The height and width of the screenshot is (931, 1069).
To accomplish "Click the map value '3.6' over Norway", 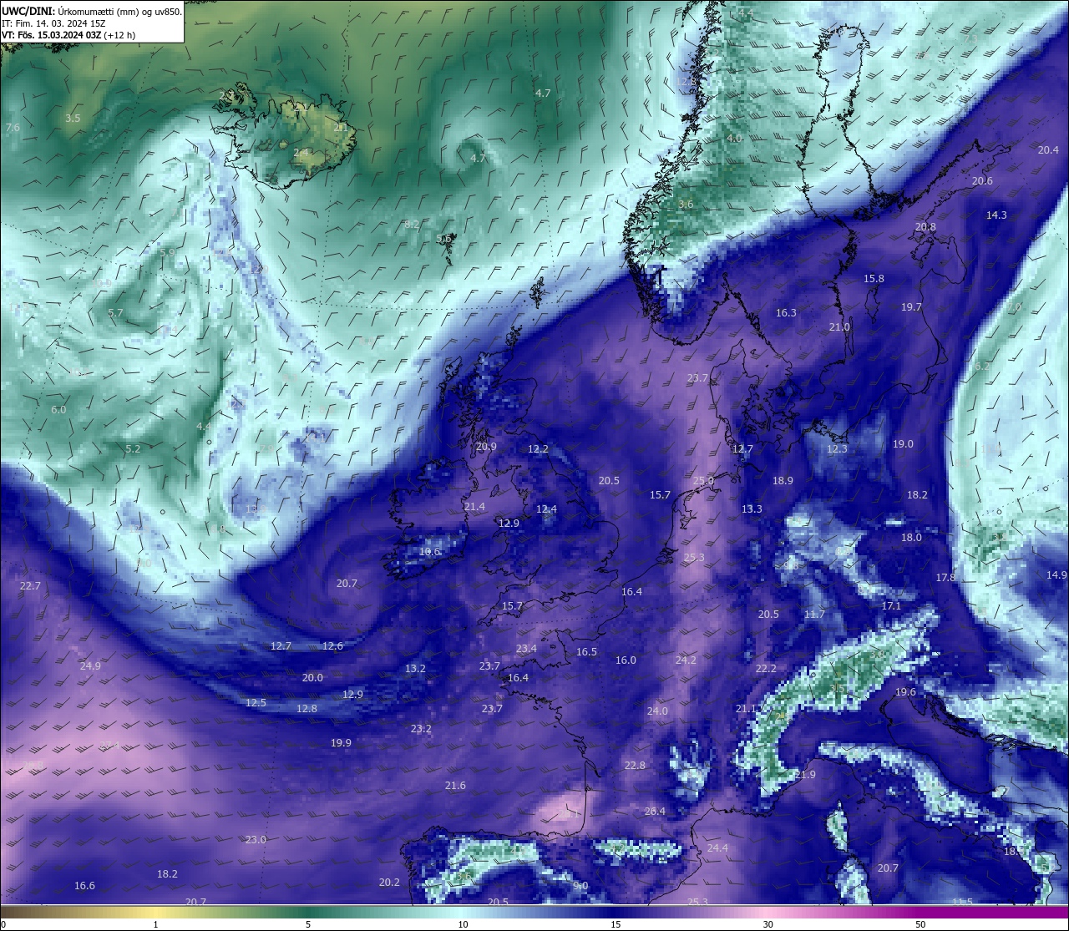I will 686,205.
